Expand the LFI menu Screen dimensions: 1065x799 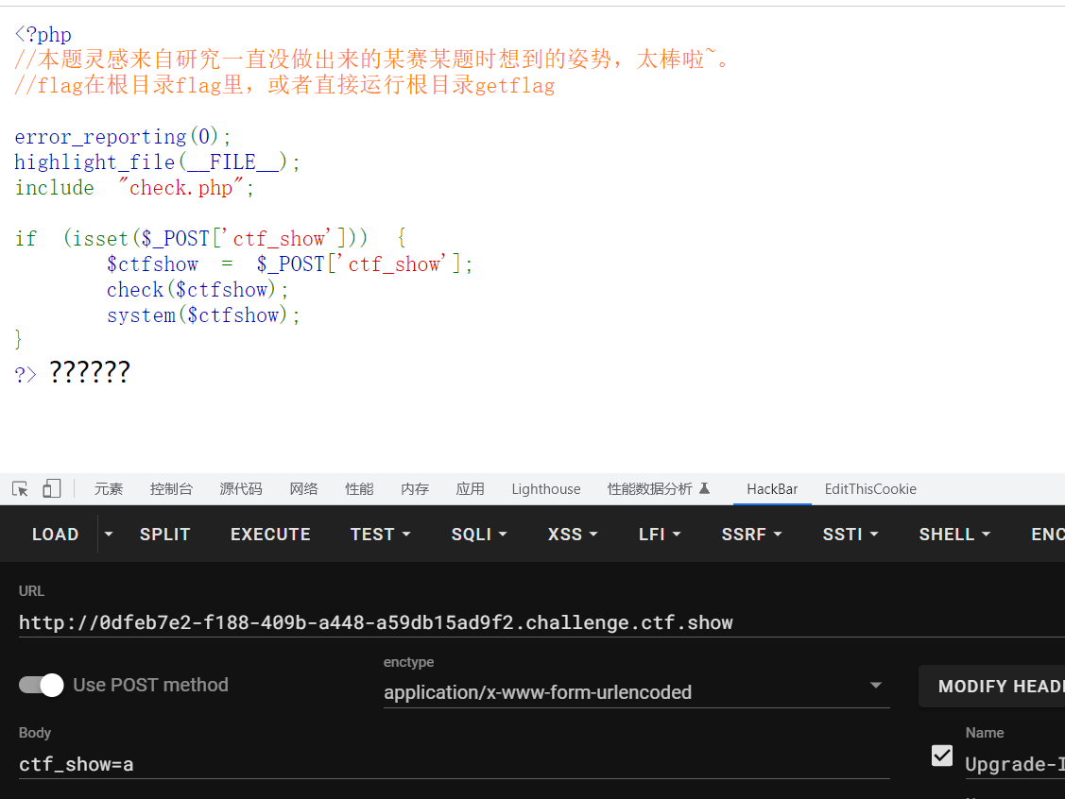click(x=659, y=534)
